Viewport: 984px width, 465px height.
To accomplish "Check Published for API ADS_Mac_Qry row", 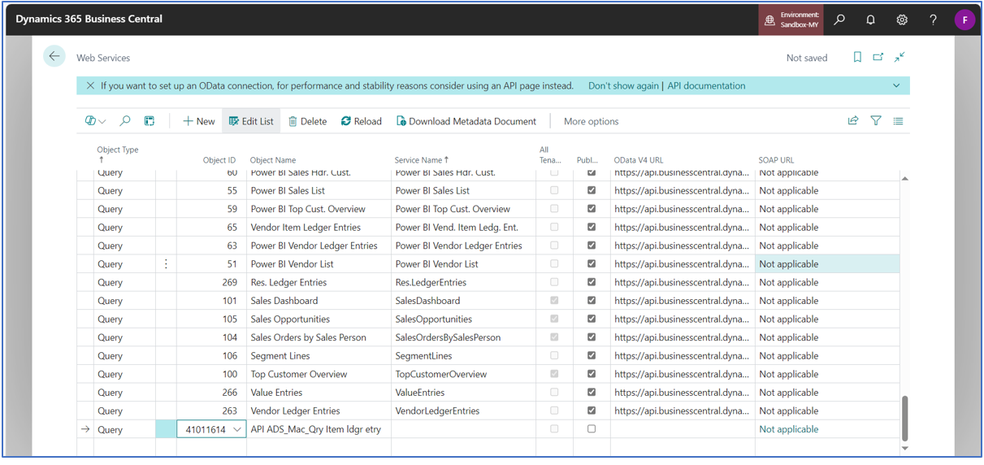I will [592, 429].
